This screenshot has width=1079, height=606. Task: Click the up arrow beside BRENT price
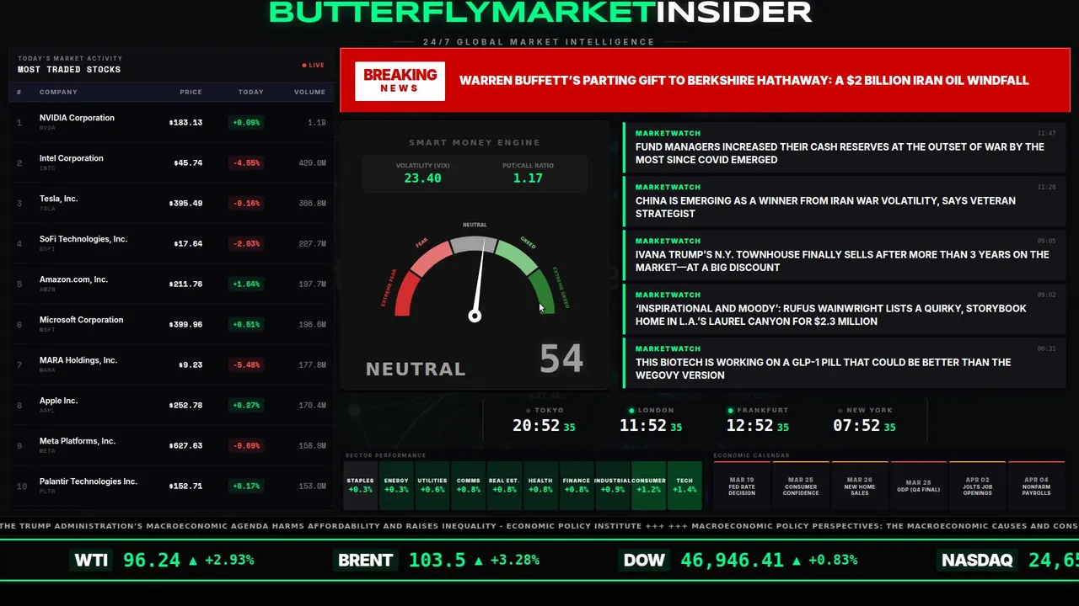(x=479, y=560)
